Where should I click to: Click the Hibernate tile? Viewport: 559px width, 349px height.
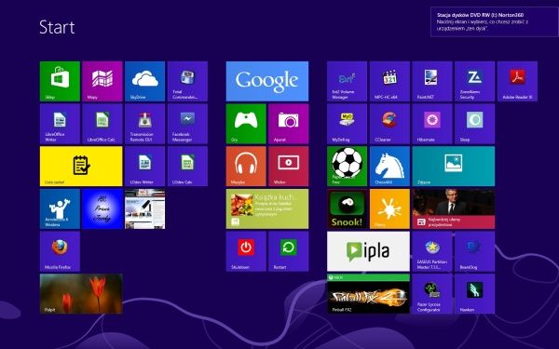[x=432, y=124]
